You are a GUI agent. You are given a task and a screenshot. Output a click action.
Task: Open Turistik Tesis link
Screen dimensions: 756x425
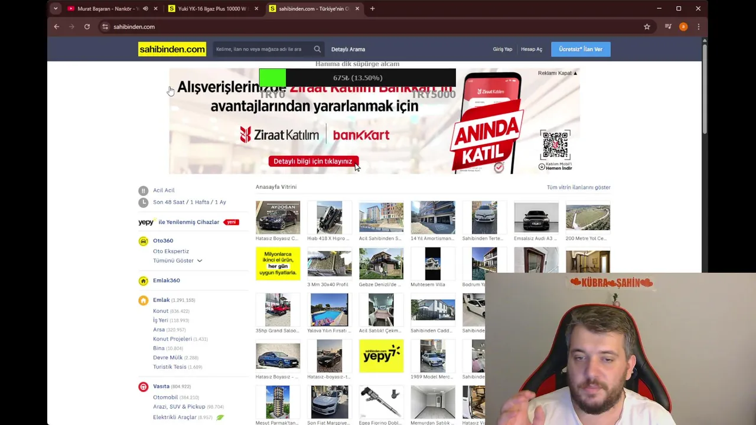170,367
